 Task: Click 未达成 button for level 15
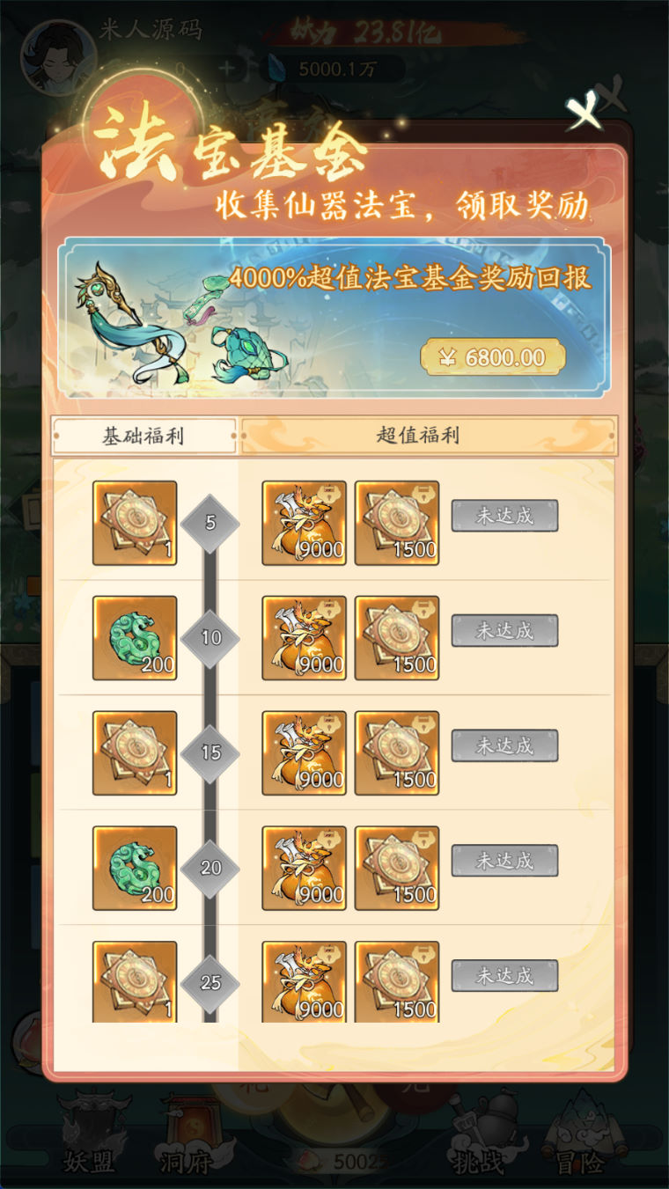point(505,745)
